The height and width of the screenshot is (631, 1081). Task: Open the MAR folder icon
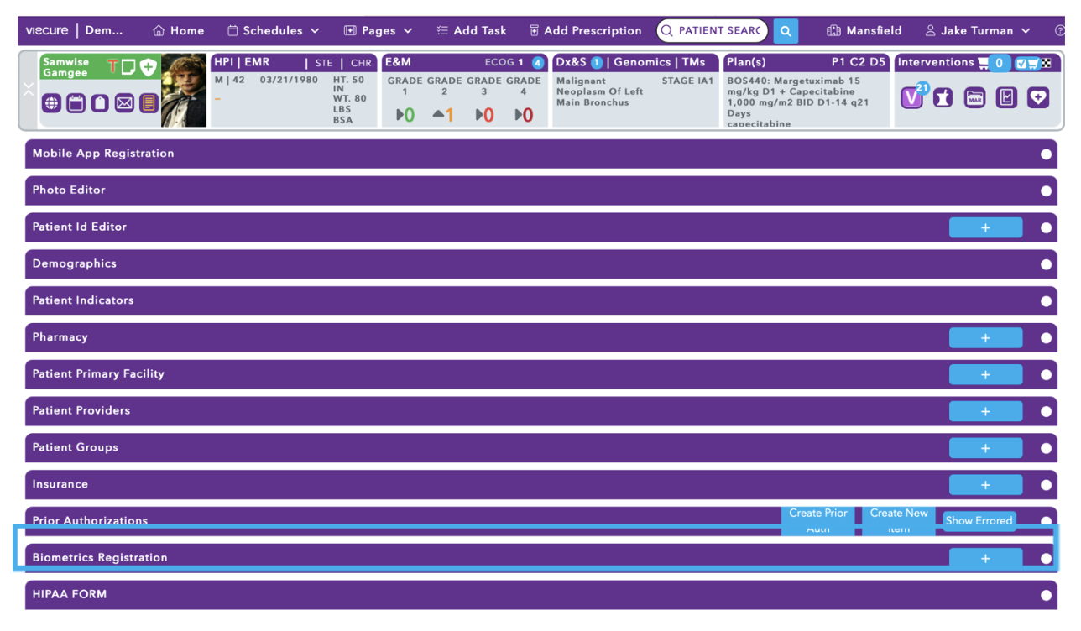[x=974, y=97]
